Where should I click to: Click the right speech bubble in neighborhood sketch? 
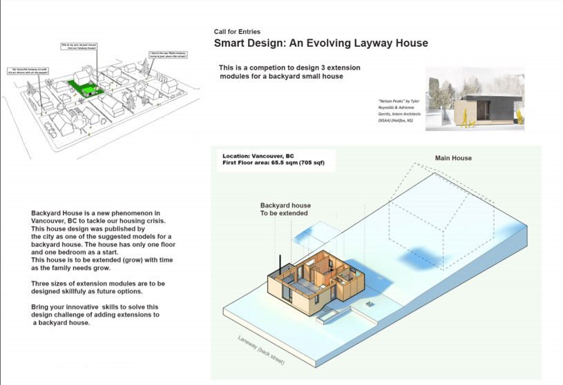click(167, 56)
